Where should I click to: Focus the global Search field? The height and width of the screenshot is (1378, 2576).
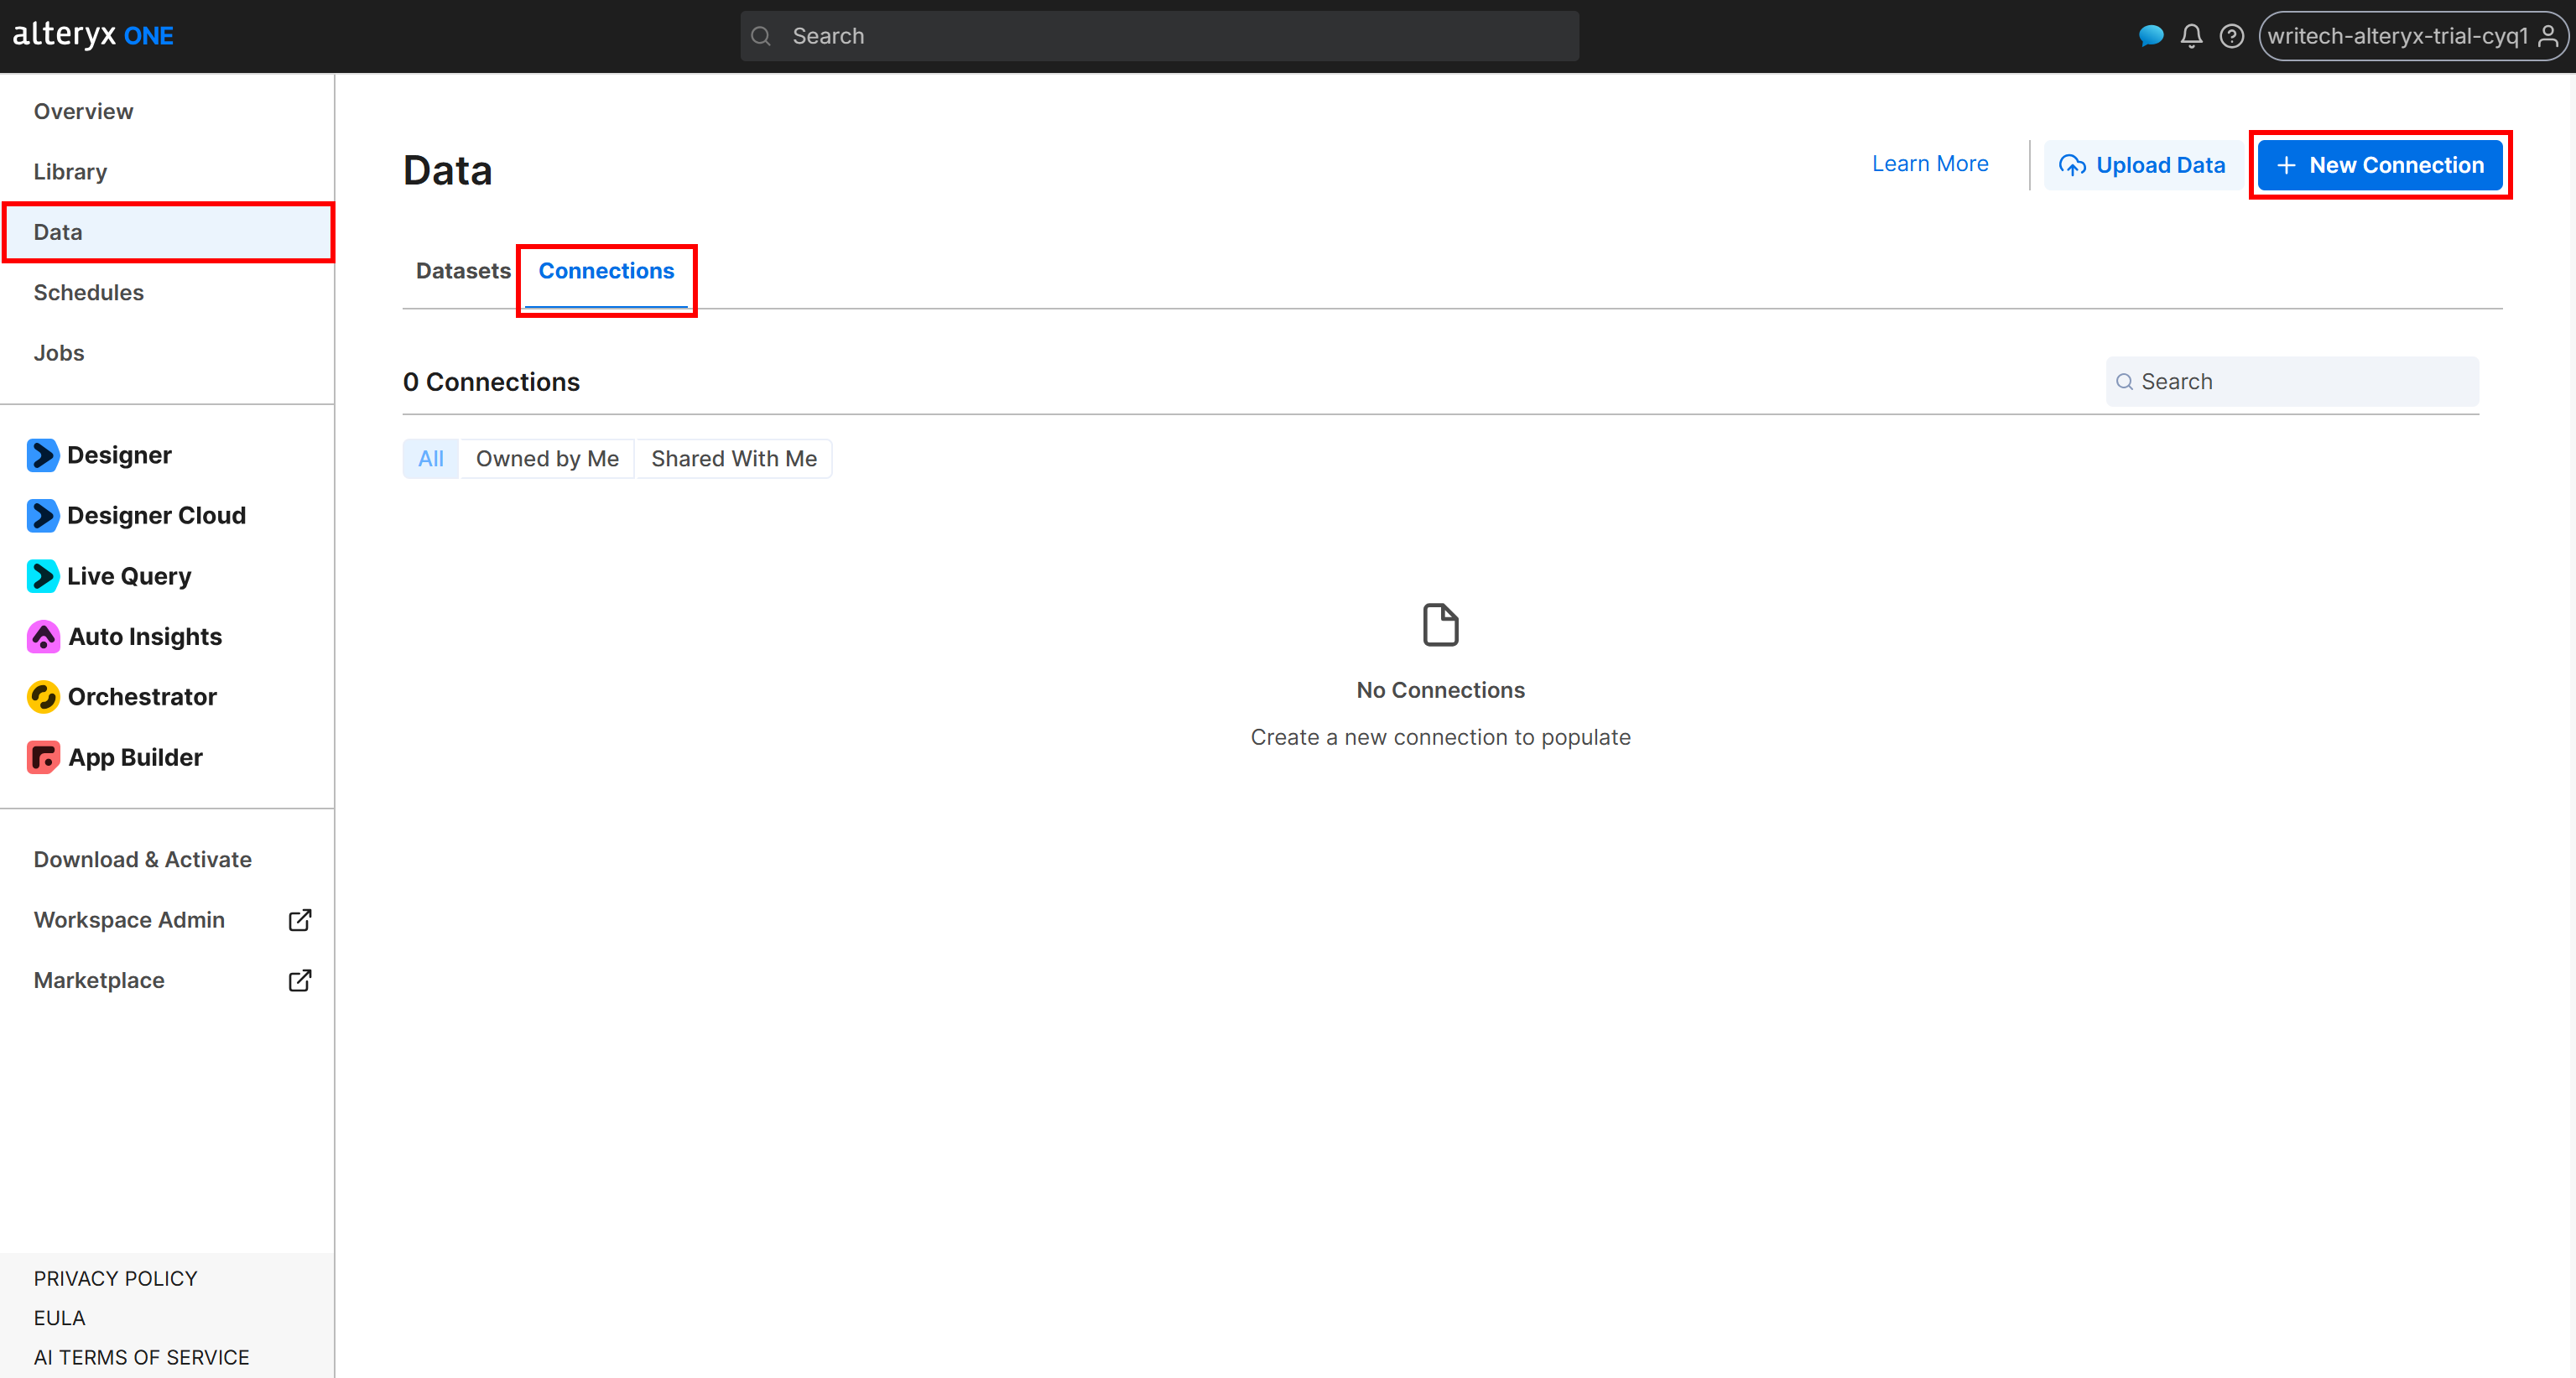click(x=1159, y=36)
